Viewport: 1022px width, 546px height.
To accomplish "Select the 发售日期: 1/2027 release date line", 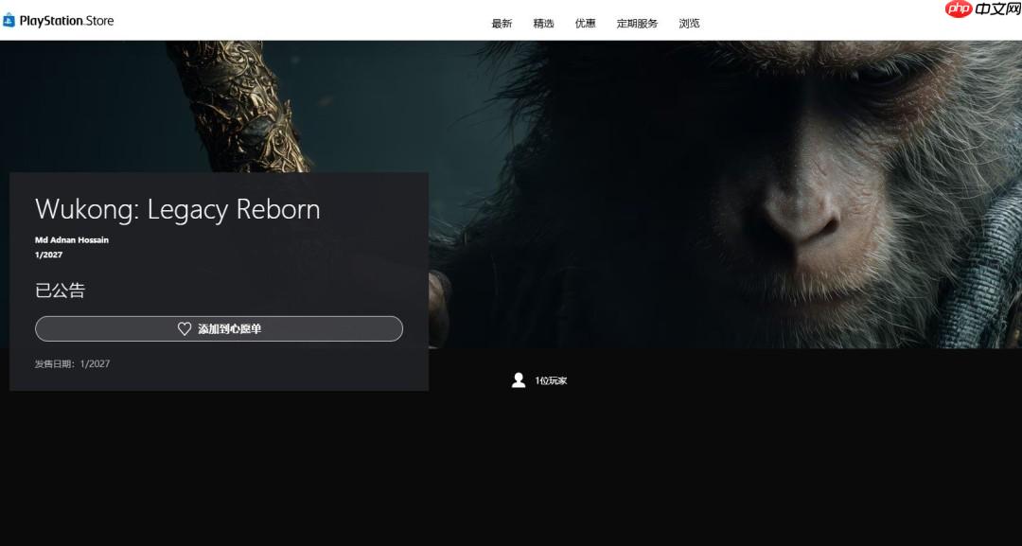I will (72, 363).
